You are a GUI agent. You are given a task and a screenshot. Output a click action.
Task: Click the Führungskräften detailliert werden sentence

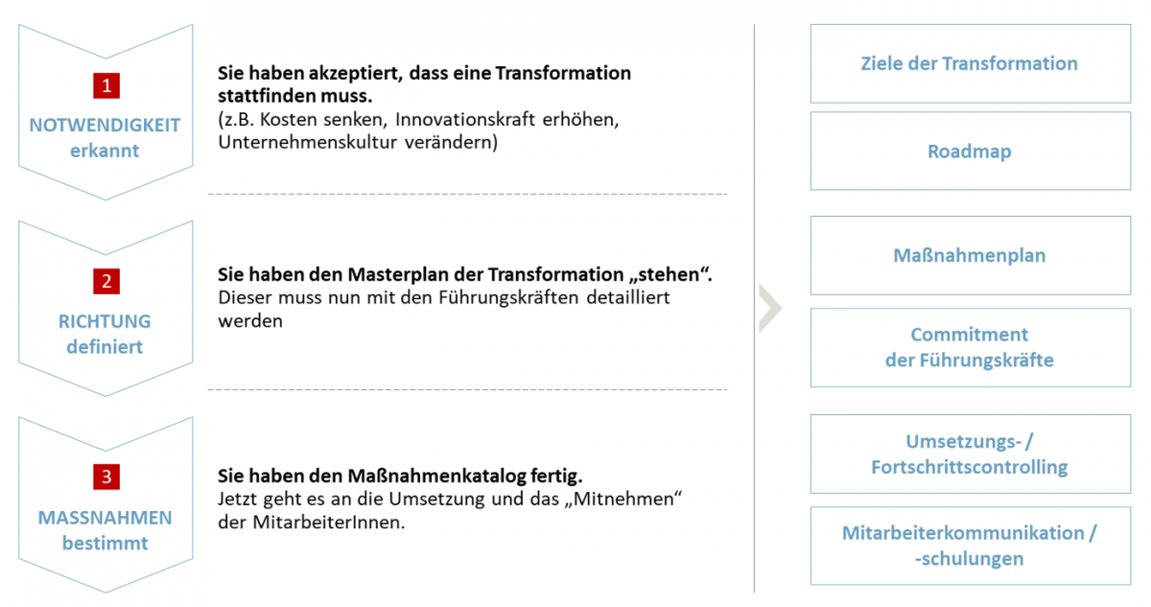pos(444,309)
